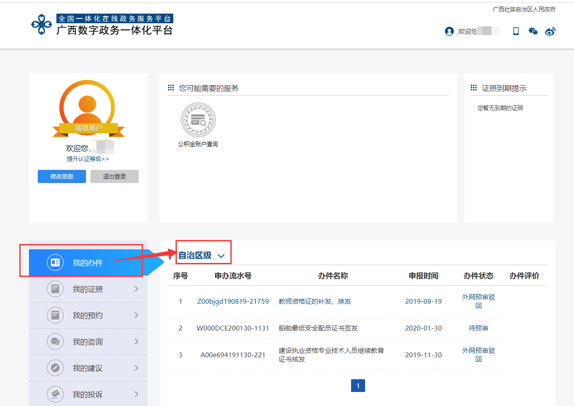Click the 我的咨询 chat bubble icon
This screenshot has height=406, width=574.
coord(55,341)
